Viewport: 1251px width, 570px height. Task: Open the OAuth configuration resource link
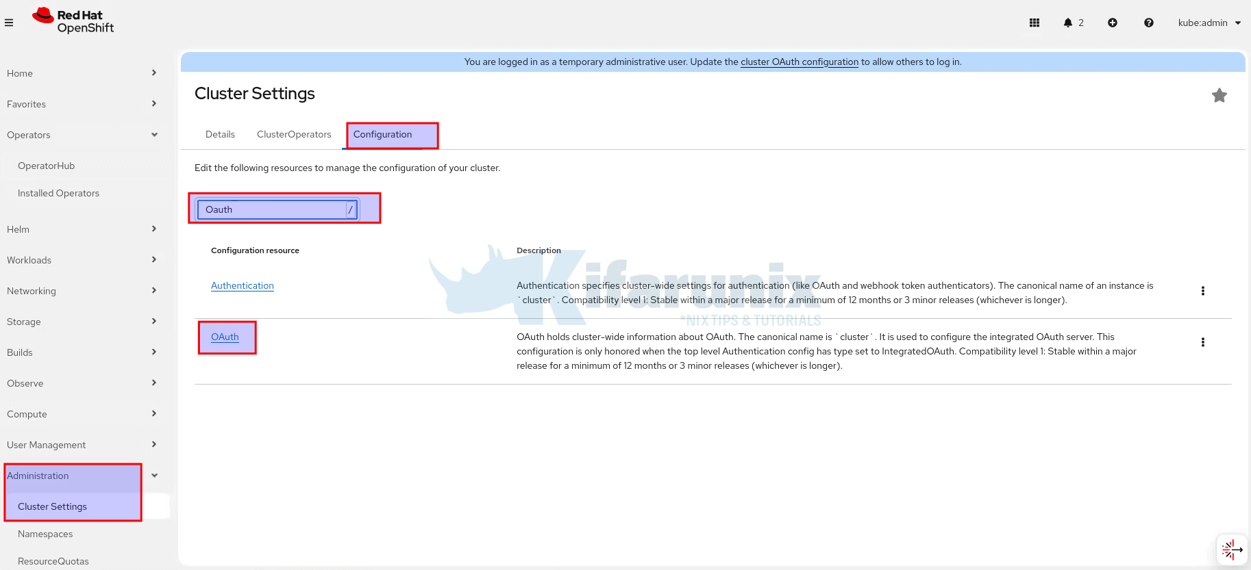click(225, 337)
